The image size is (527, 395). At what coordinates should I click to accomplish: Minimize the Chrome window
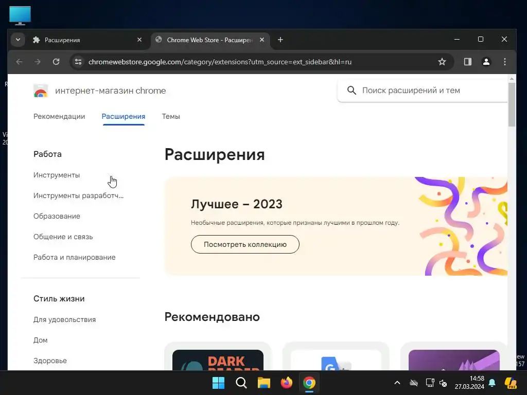(457, 39)
